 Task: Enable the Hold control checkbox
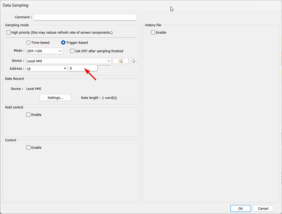28,114
